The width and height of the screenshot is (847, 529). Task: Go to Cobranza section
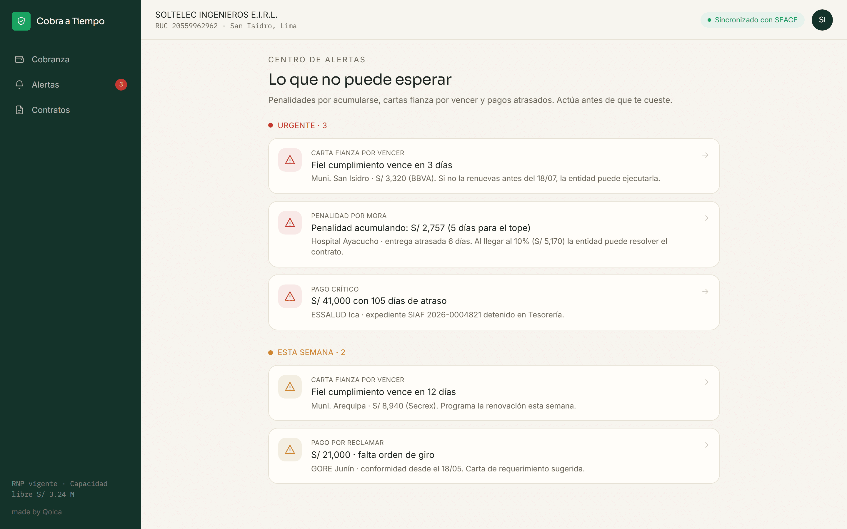70,59
